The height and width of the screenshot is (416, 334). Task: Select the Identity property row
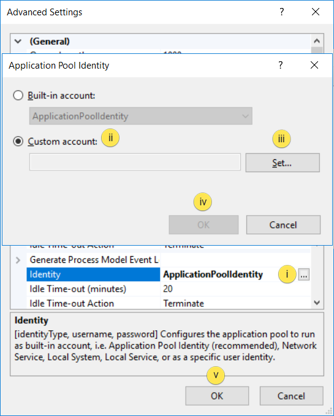(169, 274)
